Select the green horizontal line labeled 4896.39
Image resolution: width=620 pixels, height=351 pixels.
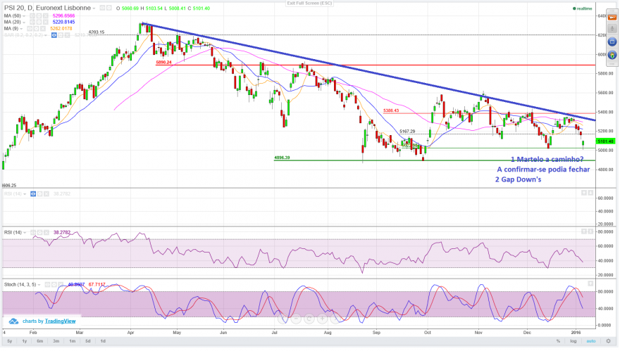coord(435,160)
